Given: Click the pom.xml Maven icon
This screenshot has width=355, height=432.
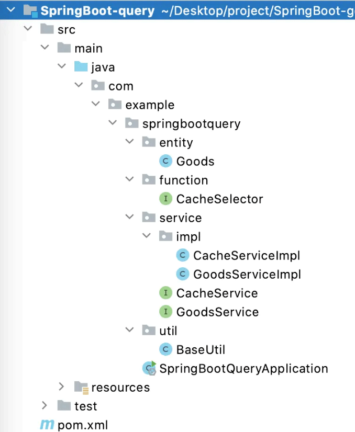Looking at the screenshot, I should tap(48, 425).
